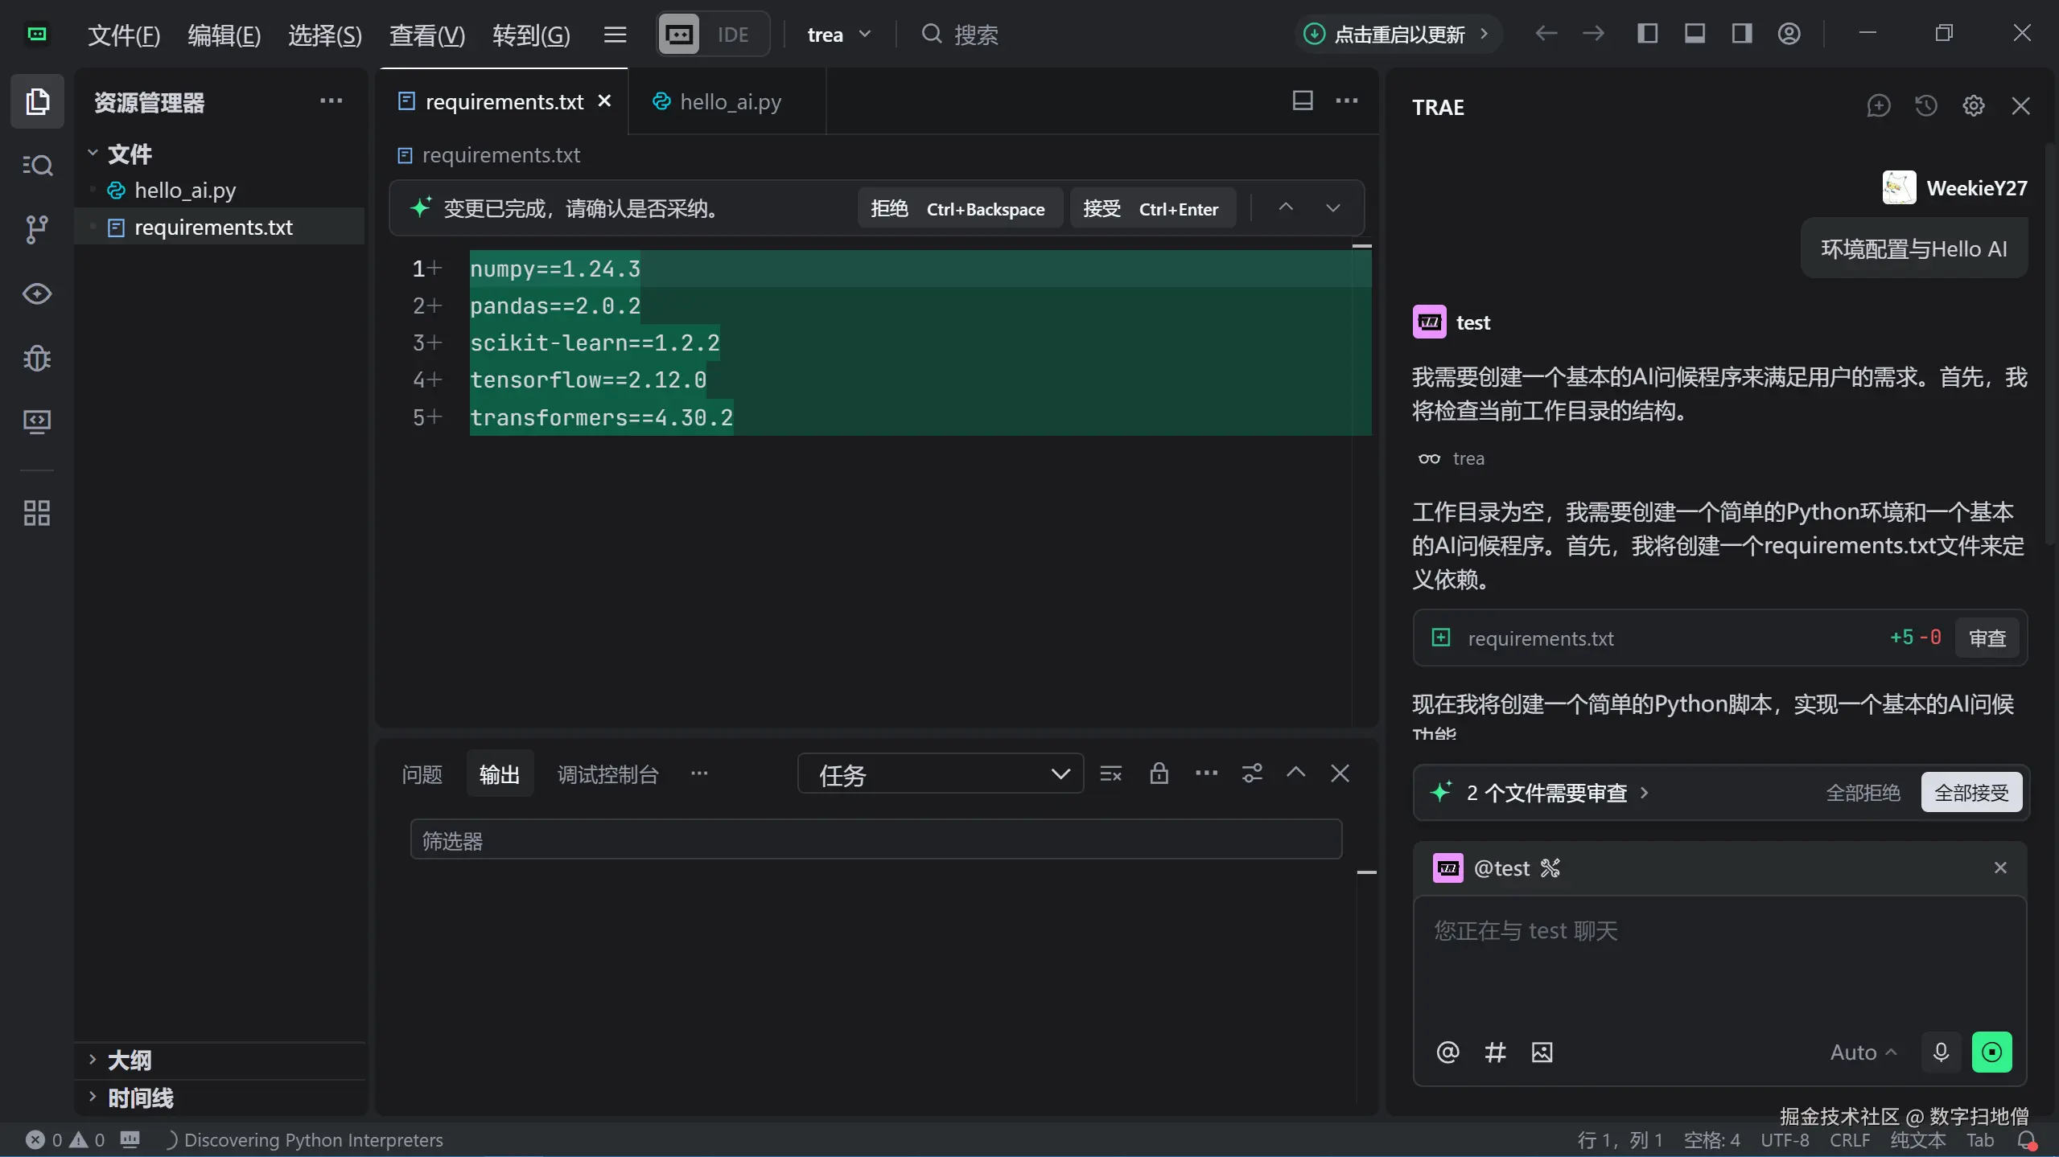This screenshot has width=2059, height=1157.
Task: Open chat history in TRAE panel
Action: 1925,106
